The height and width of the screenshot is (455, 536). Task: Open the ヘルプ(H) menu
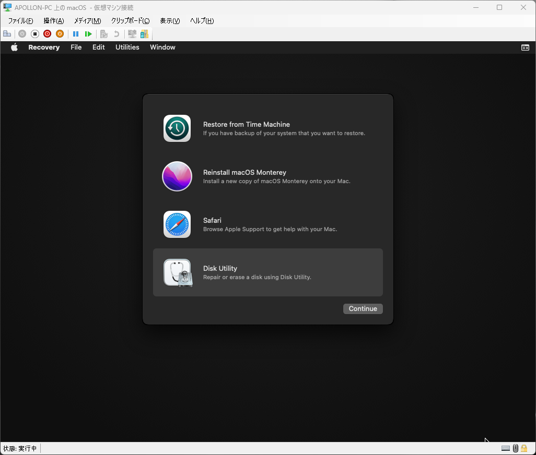tap(202, 21)
